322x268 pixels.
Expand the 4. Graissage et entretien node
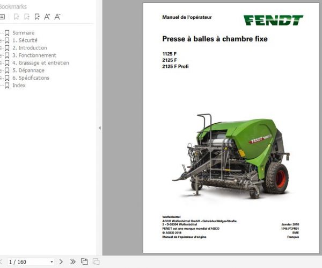tap(1, 63)
